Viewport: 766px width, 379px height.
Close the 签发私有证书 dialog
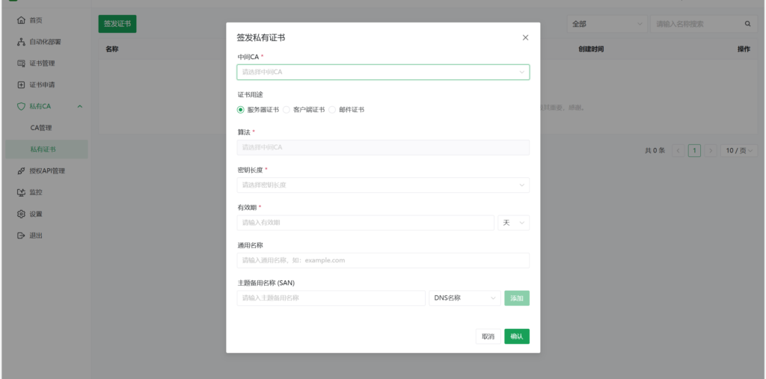(526, 37)
